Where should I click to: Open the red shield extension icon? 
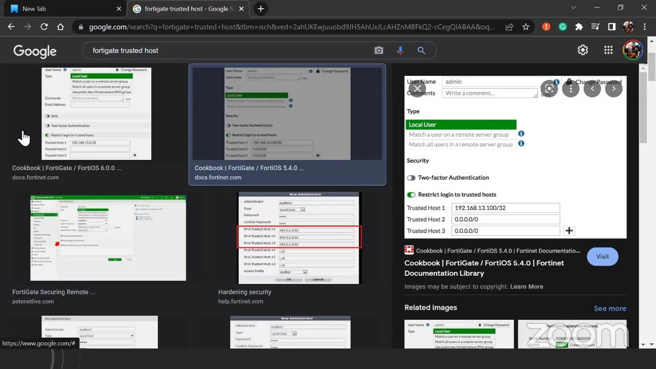tap(547, 27)
